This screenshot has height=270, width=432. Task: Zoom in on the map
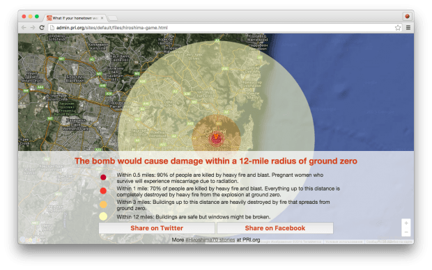pyautogui.click(x=406, y=223)
